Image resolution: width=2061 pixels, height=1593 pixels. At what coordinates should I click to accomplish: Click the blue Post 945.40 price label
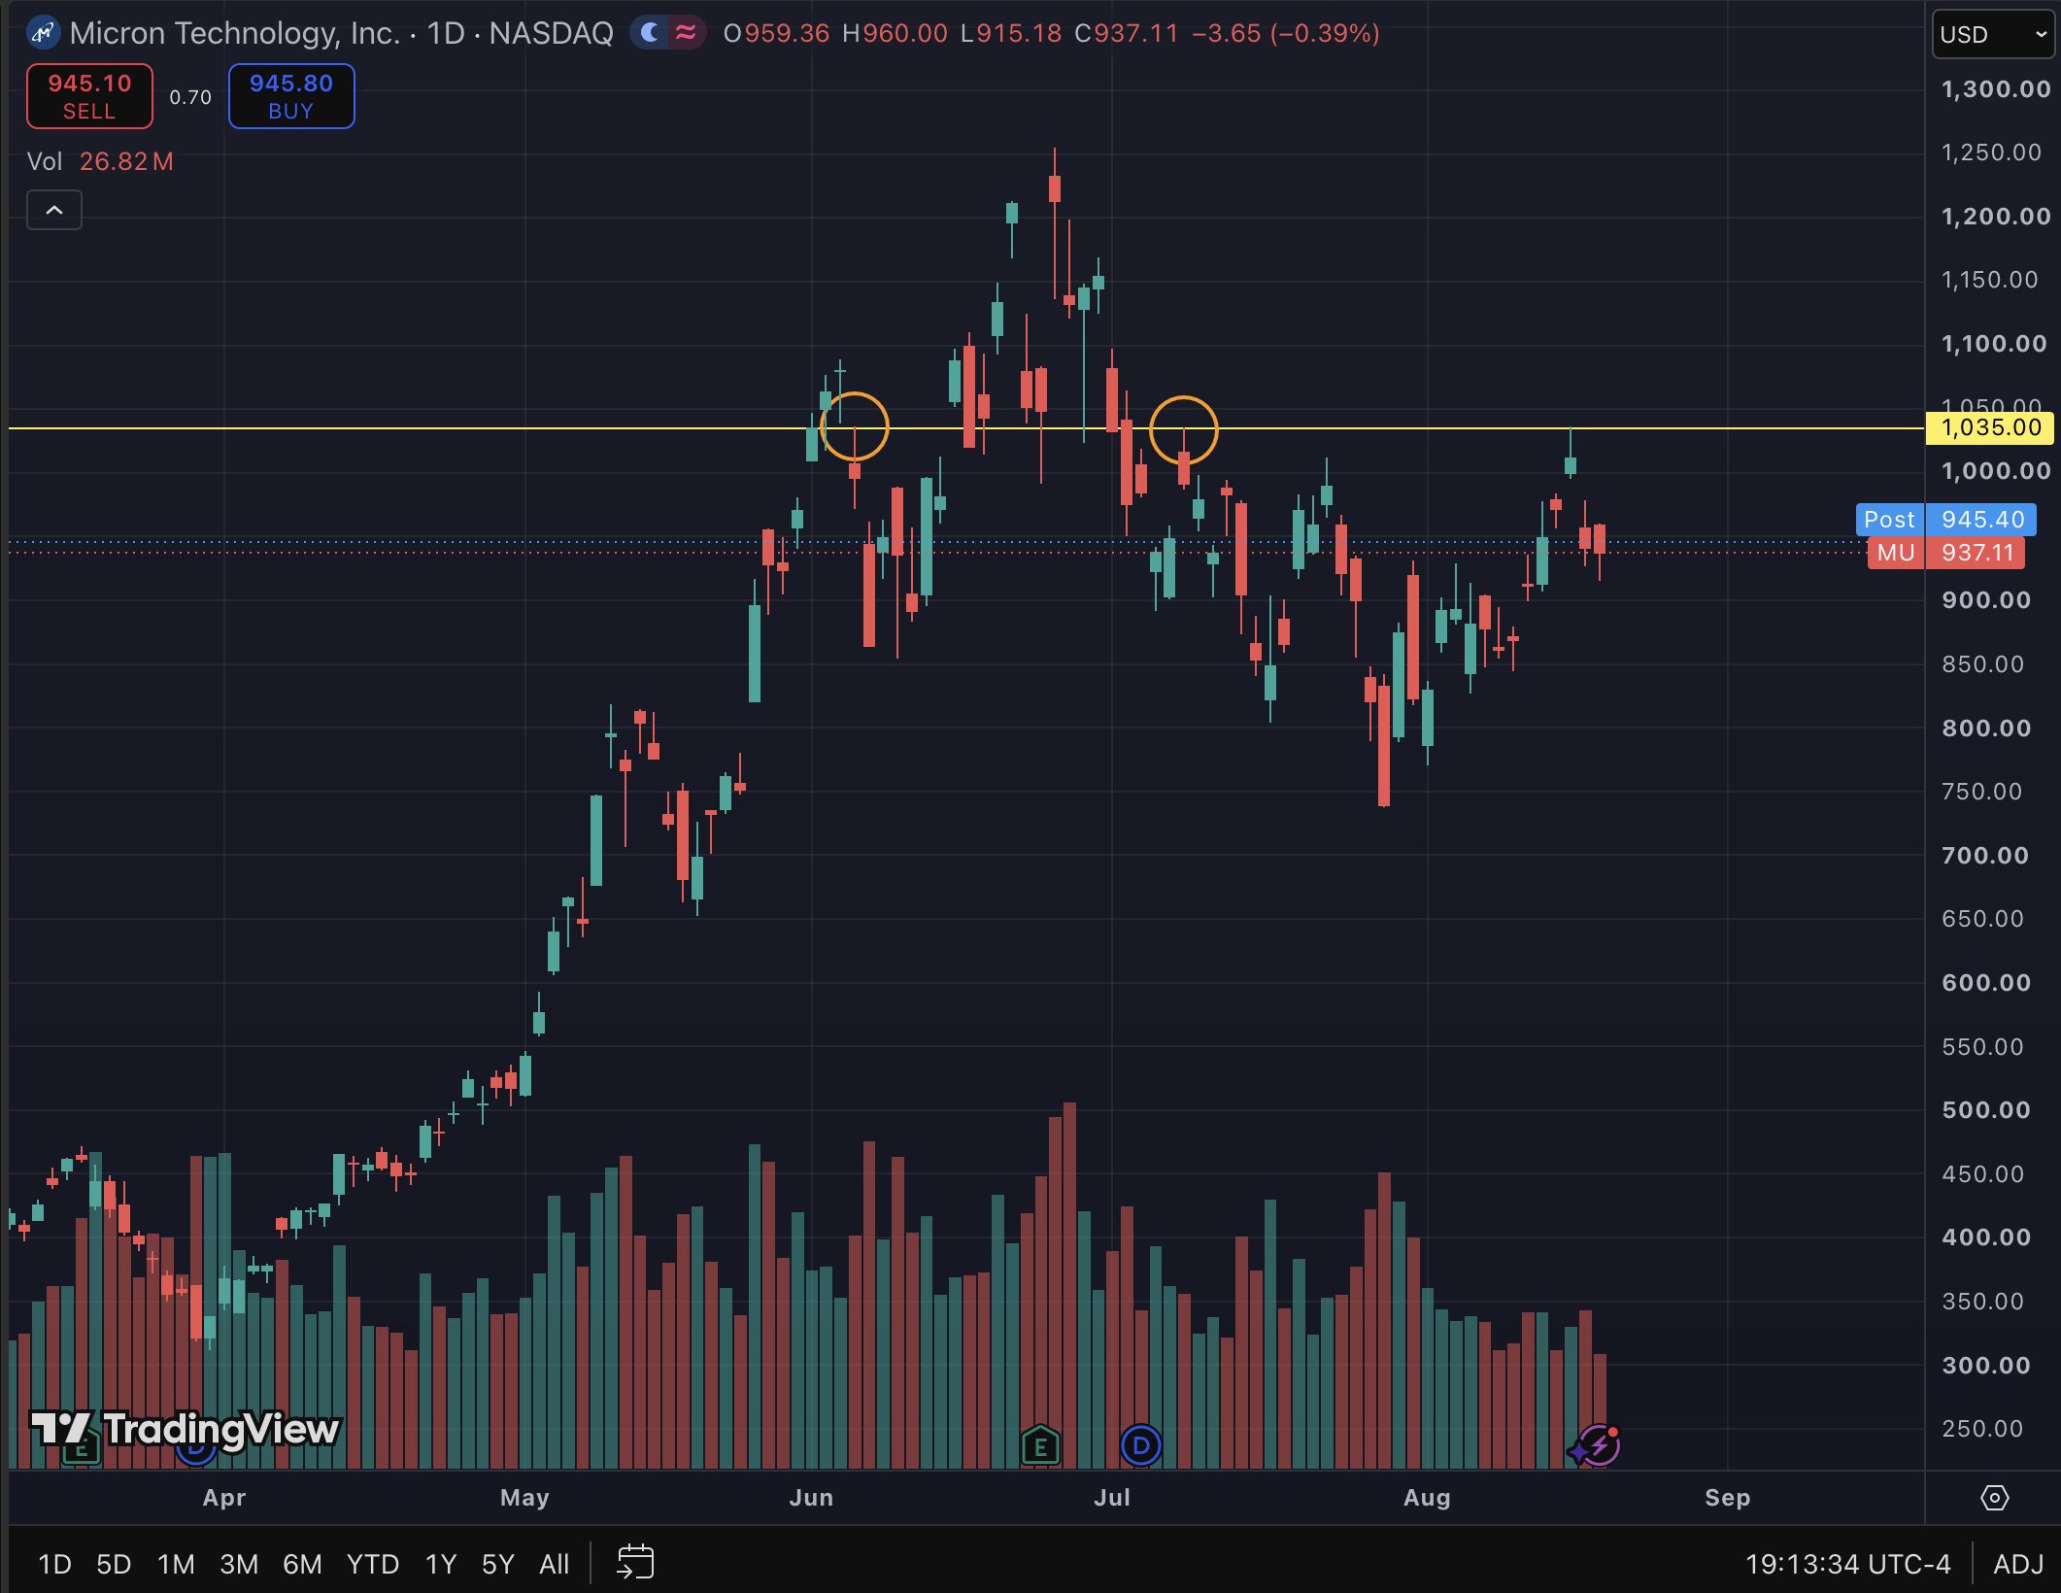(x=1945, y=520)
